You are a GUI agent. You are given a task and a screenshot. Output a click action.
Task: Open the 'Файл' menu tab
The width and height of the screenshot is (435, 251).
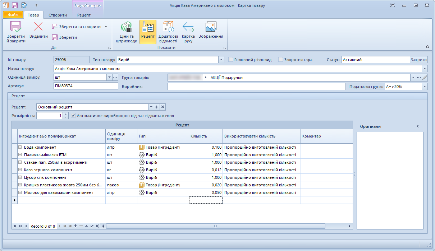click(13, 15)
